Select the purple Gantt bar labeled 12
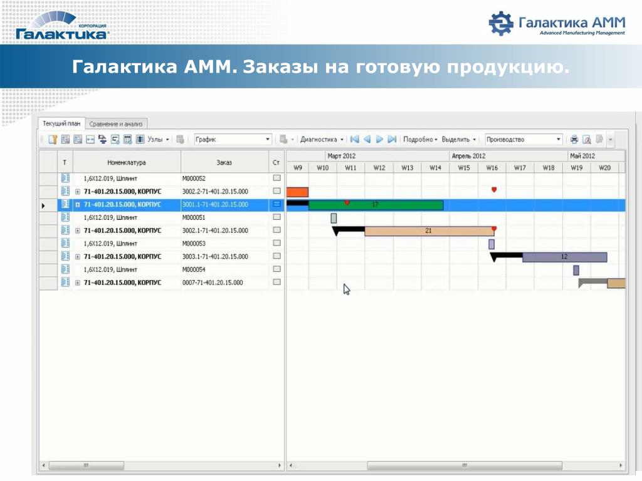 [565, 257]
